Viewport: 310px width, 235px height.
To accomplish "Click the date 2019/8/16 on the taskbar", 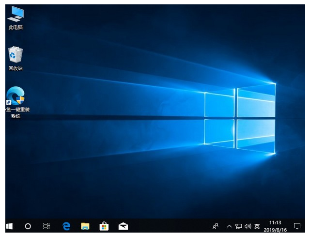I will click(275, 230).
